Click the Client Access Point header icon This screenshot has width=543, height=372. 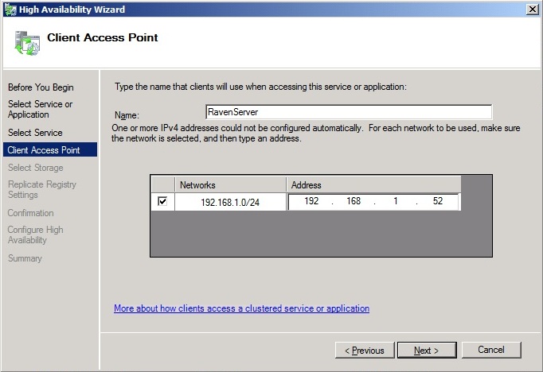[27, 43]
